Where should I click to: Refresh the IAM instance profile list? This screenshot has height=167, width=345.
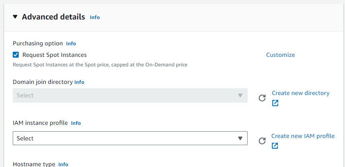pyautogui.click(x=262, y=141)
